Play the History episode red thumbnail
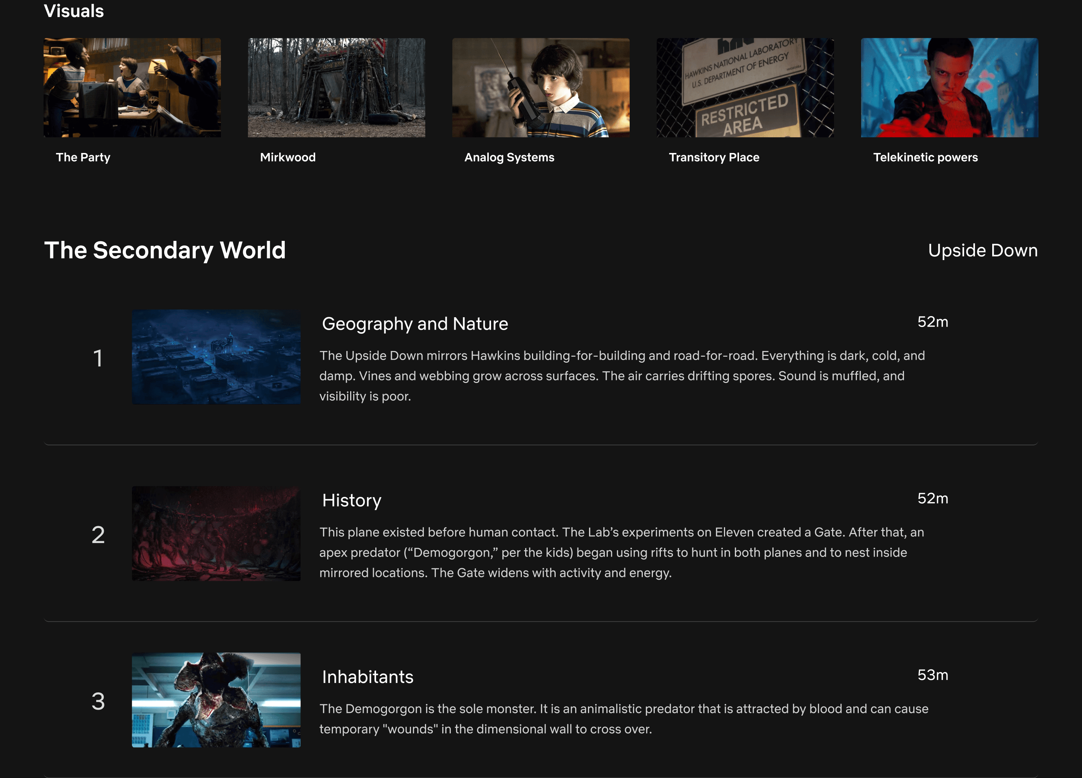 tap(216, 534)
